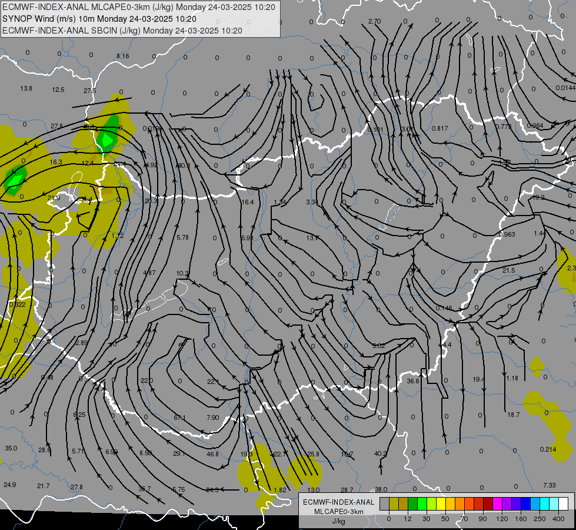This screenshot has height=530, width=576.
Task: Click the ECMWF-INDEX-ANAL legend heading
Action: 339,502
